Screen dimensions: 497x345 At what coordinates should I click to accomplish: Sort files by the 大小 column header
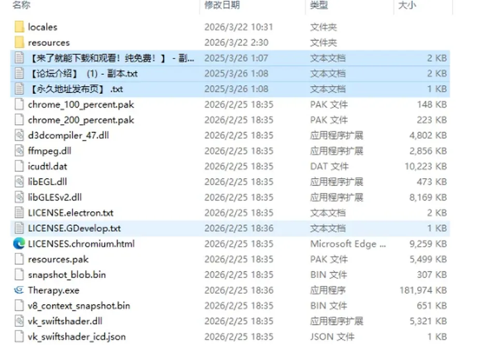(x=407, y=5)
